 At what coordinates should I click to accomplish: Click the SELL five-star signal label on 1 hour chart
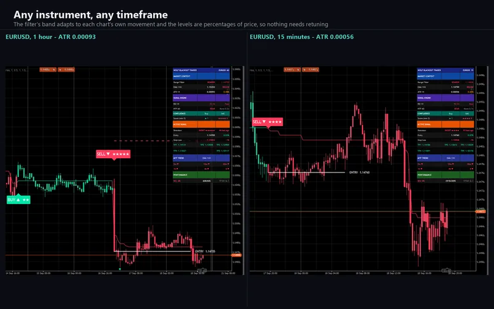(113, 154)
